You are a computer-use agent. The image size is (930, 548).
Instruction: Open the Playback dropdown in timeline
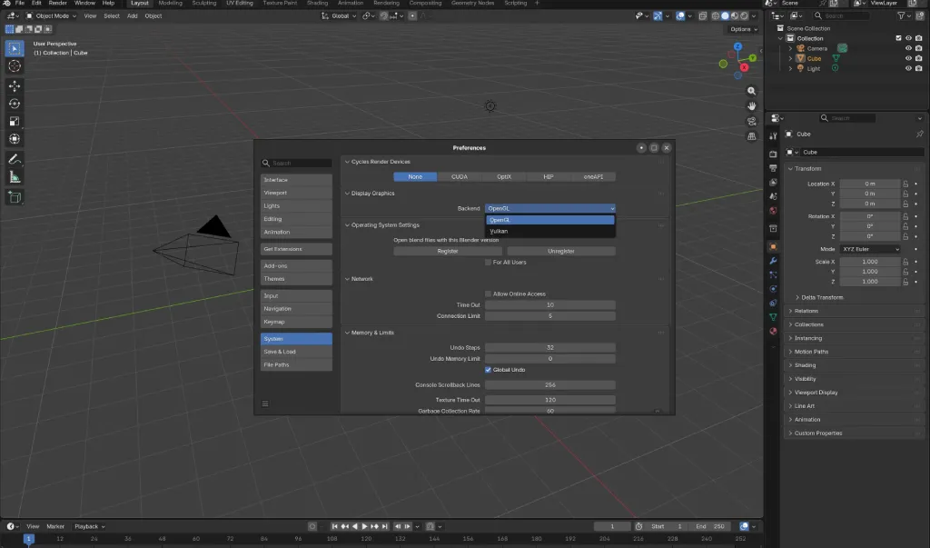(x=89, y=526)
